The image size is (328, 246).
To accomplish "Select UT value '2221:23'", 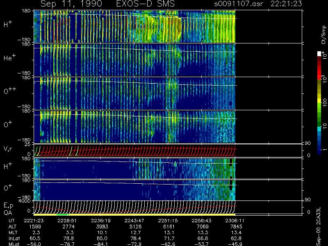I will click(x=34, y=221).
